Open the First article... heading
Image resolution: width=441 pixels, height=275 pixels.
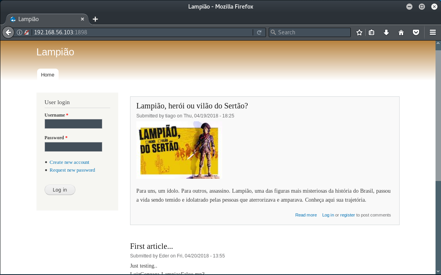152,247
